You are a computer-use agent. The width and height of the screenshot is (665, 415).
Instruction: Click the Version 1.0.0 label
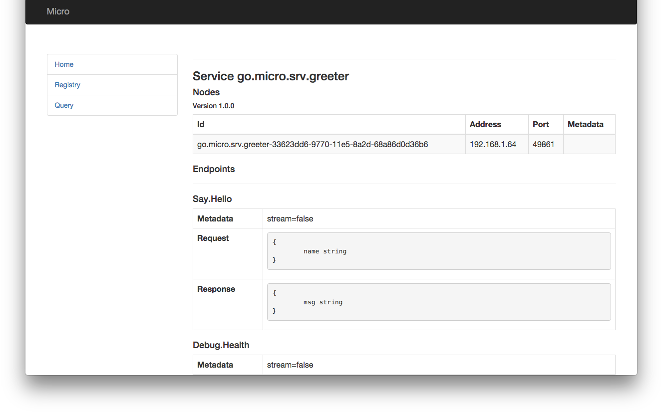213,106
